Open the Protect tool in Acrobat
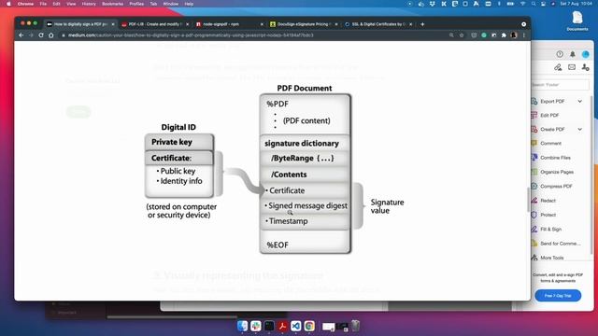The image size is (598, 336). click(x=548, y=215)
